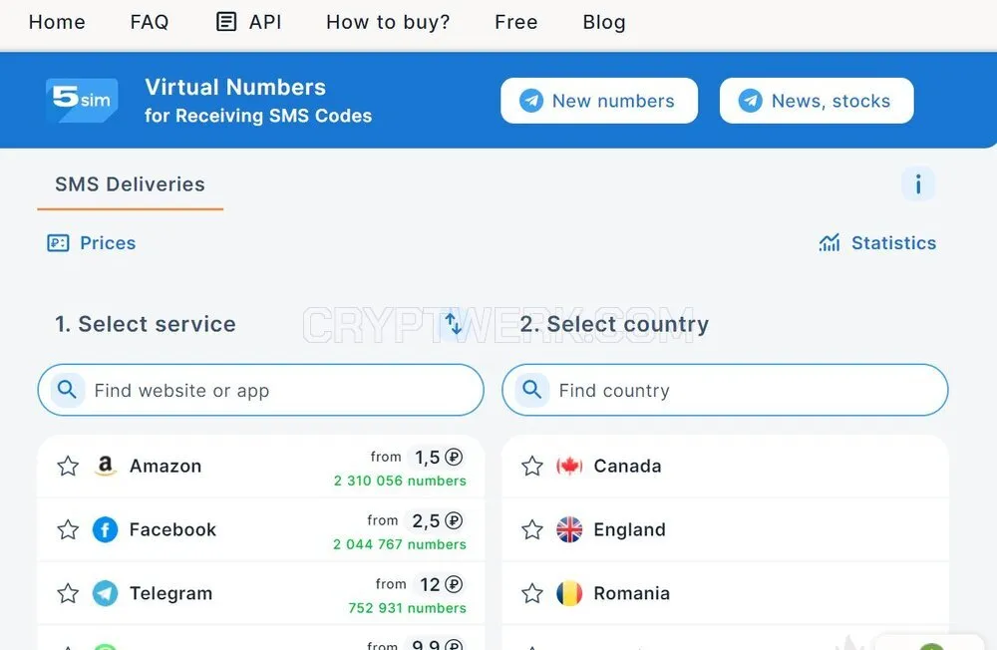Select the Facebook service row
This screenshot has height=650, width=997.
click(x=260, y=529)
